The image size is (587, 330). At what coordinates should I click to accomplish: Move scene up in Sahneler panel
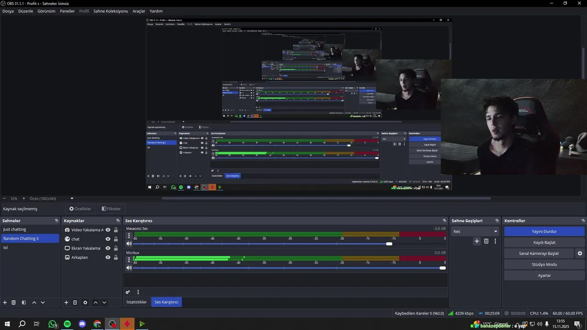pos(34,302)
